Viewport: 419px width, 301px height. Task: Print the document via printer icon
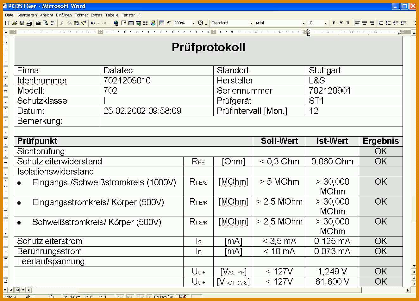38,23
